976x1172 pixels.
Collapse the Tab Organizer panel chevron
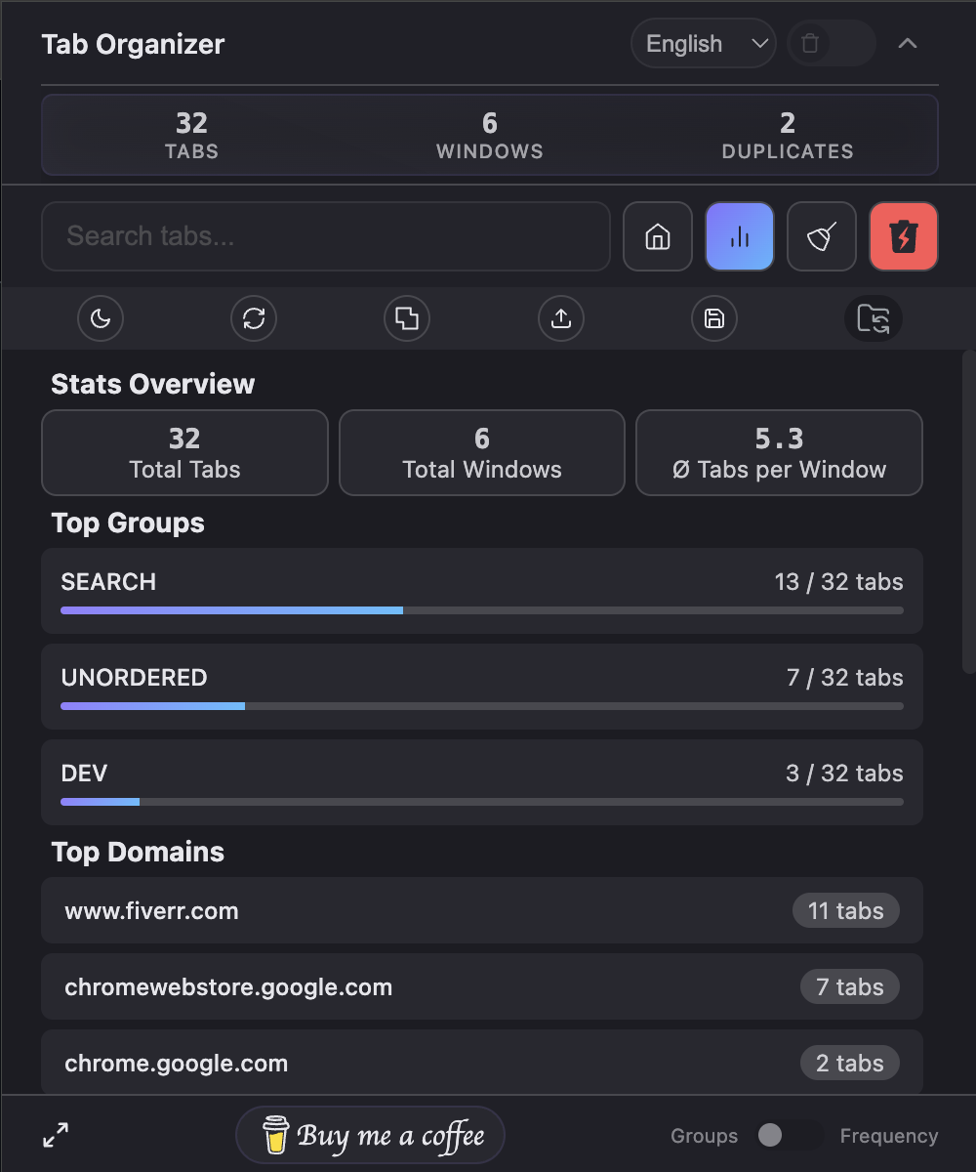pos(907,43)
